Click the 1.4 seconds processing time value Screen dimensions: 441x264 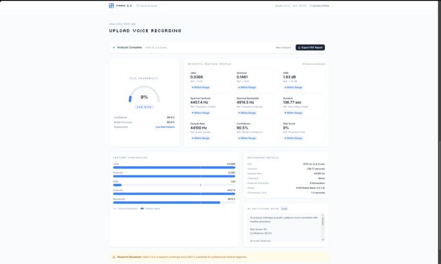[318, 192]
